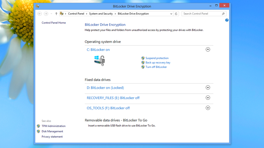This screenshot has width=264, height=148.
Task: Click Turn off BitLocker link
Action: click(156, 67)
